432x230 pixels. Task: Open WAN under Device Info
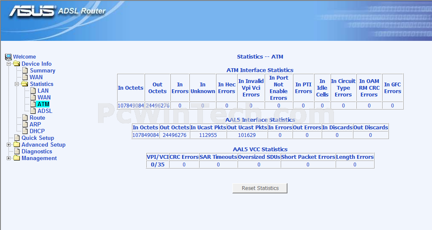pyautogui.click(x=36, y=77)
